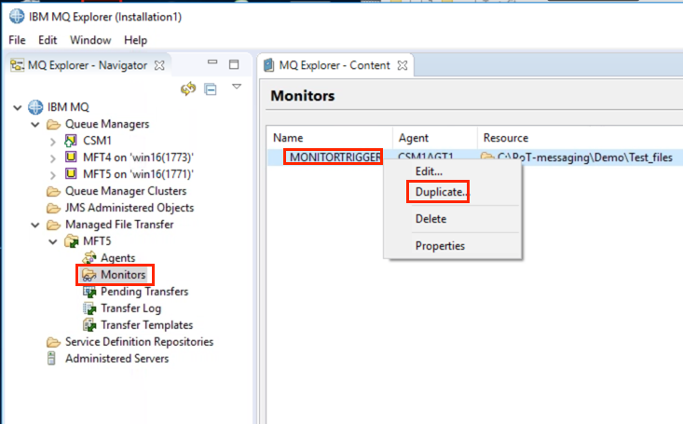Open the Navigator view menu dropdown arrow
683x424 pixels.
(x=237, y=87)
